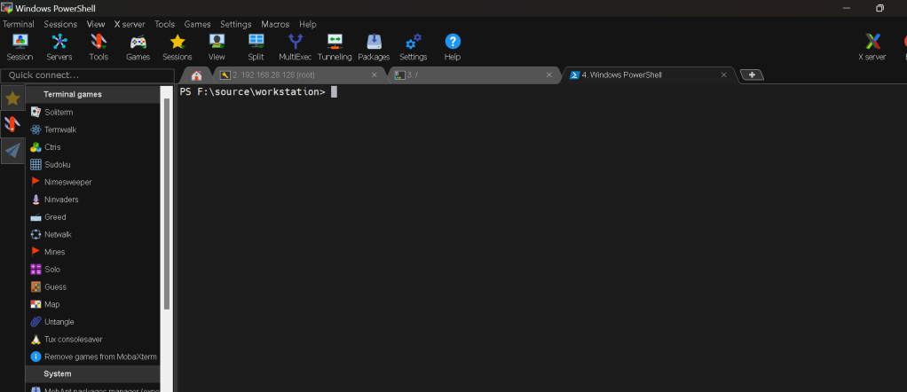Open the Games menu
The height and width of the screenshot is (392, 907).
tap(197, 24)
